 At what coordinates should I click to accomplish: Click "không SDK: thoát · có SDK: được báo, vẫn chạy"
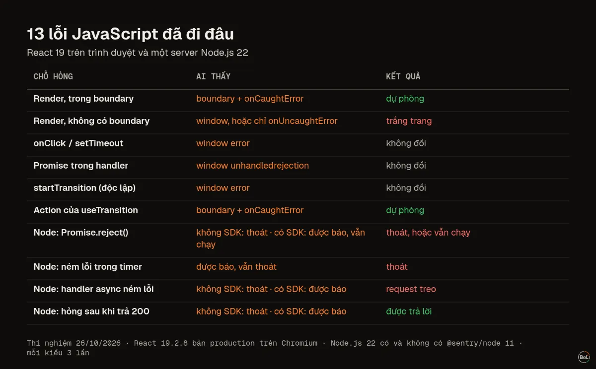point(281,239)
